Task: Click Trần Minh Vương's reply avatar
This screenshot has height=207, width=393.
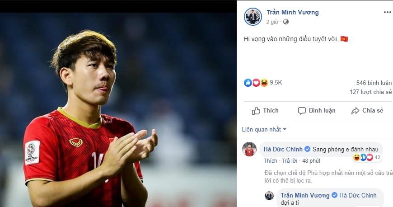Action: [x=269, y=195]
